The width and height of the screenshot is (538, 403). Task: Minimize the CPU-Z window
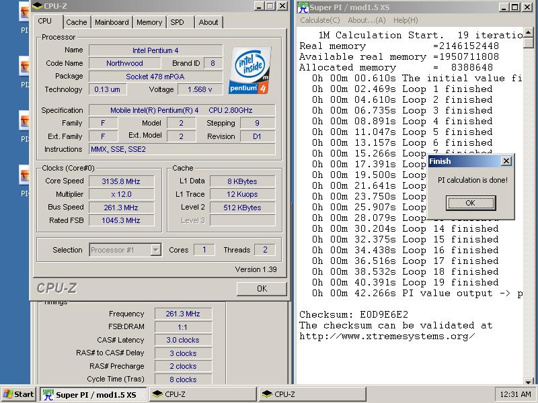click(x=259, y=6)
